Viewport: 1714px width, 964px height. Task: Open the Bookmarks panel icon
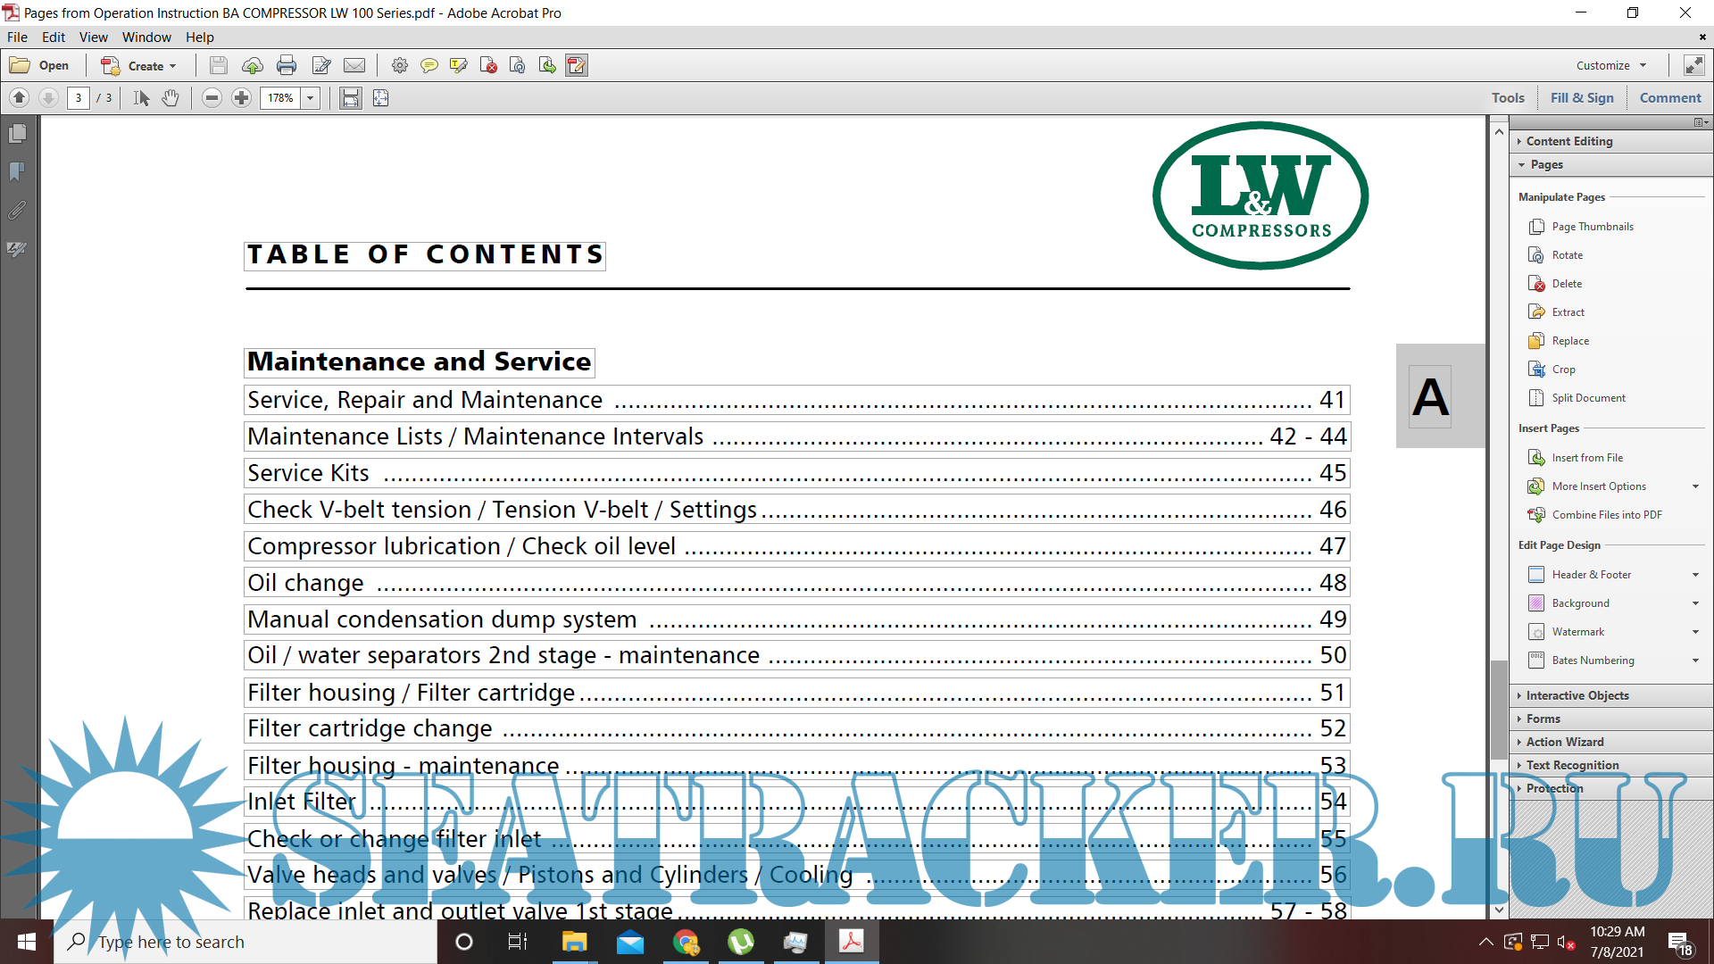click(x=17, y=171)
